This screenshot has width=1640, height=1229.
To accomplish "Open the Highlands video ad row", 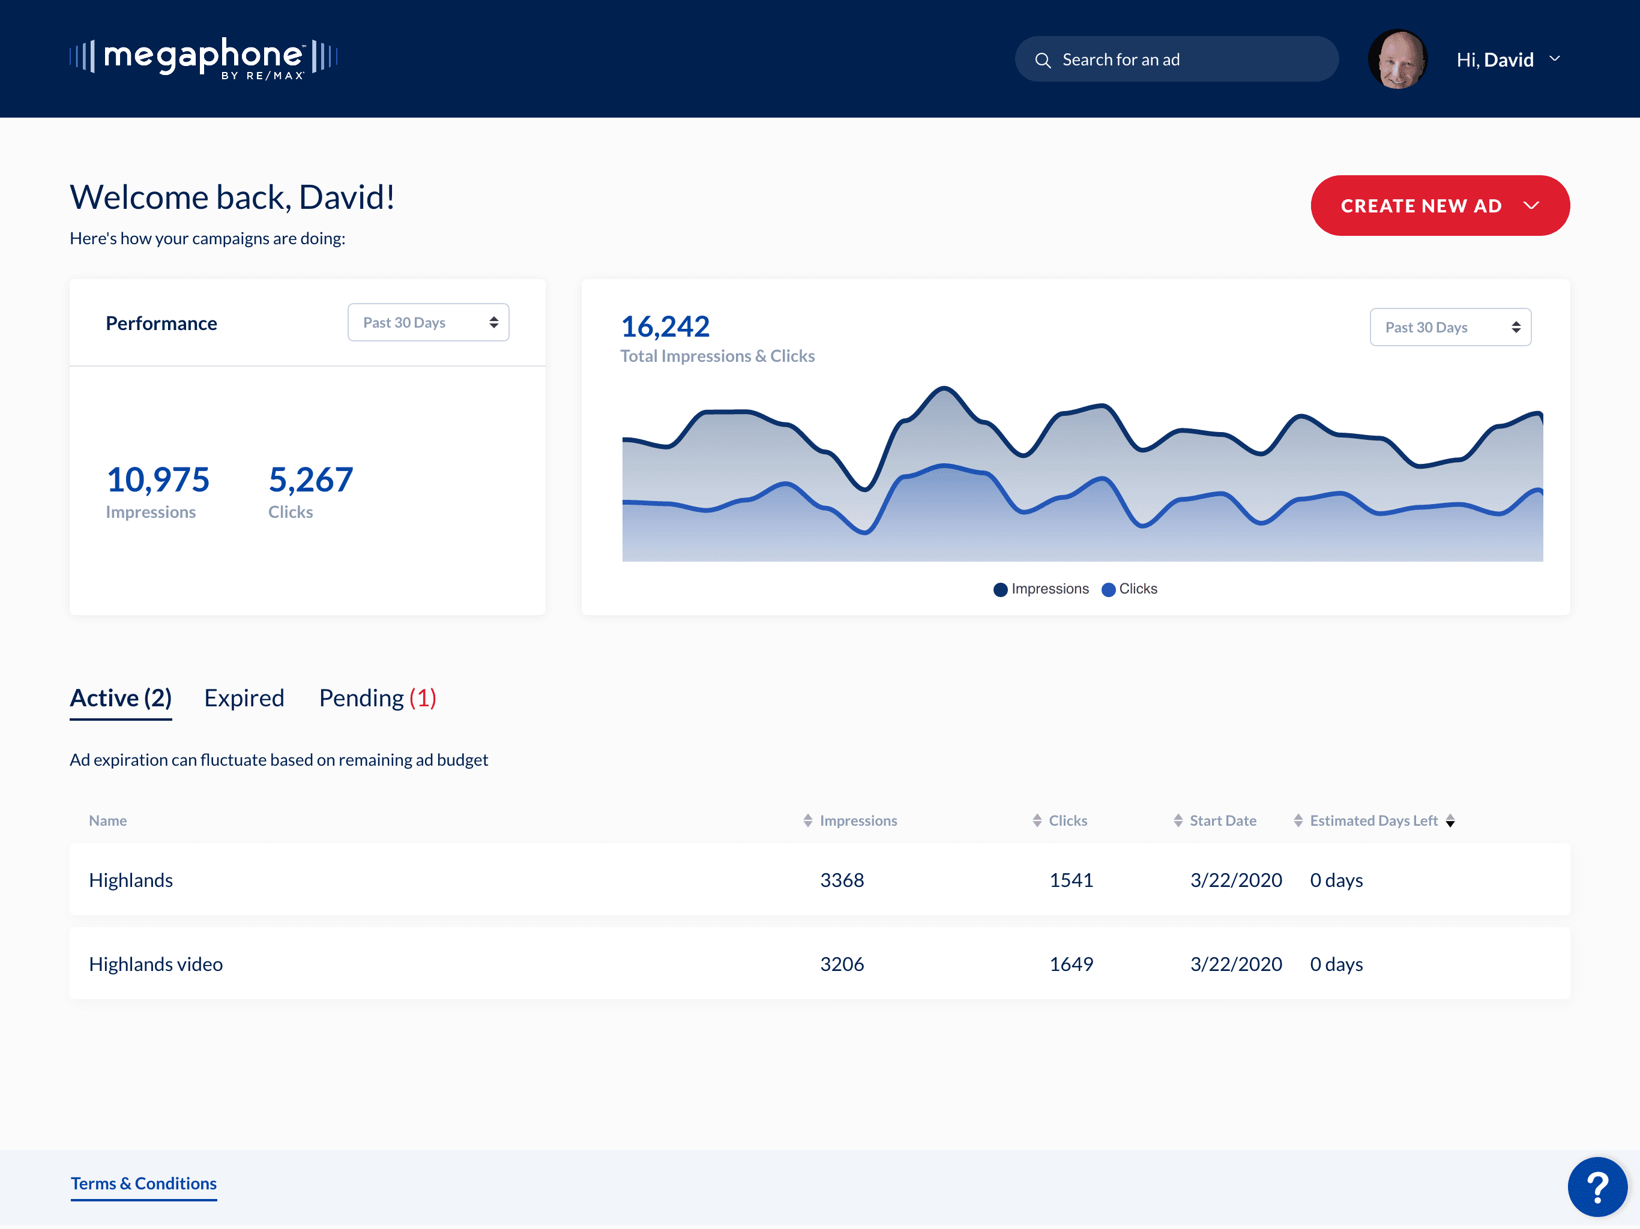I will [x=819, y=964].
